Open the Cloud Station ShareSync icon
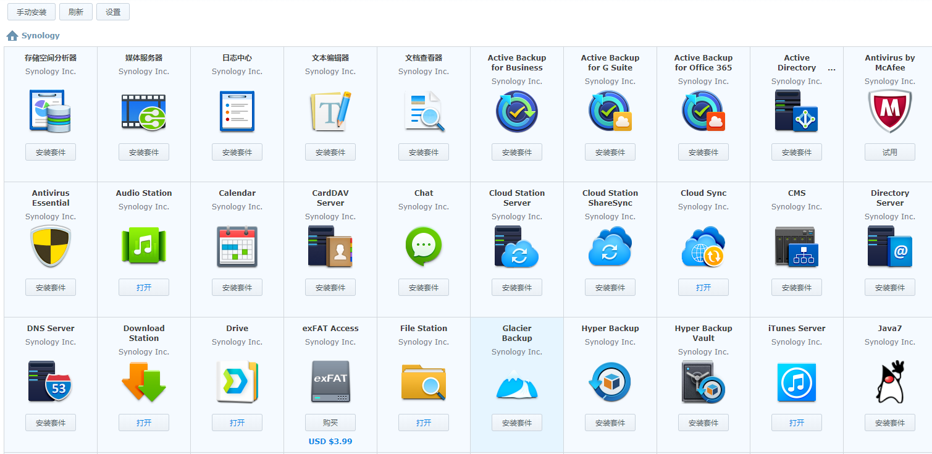 [610, 246]
